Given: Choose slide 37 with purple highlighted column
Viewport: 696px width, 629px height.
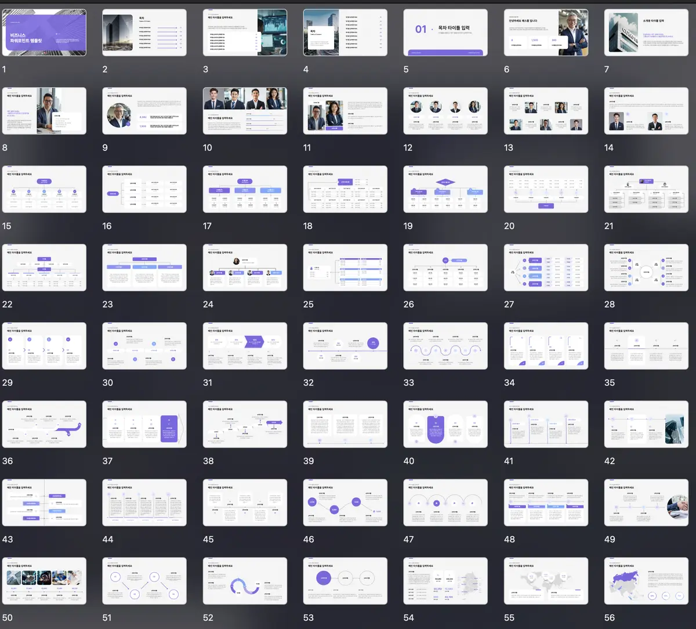Looking at the screenshot, I should pyautogui.click(x=144, y=424).
